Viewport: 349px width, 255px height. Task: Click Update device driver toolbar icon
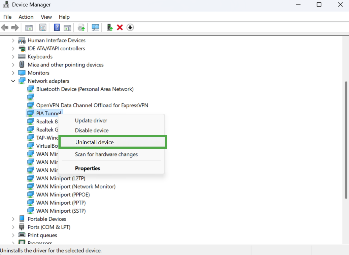[81, 28]
